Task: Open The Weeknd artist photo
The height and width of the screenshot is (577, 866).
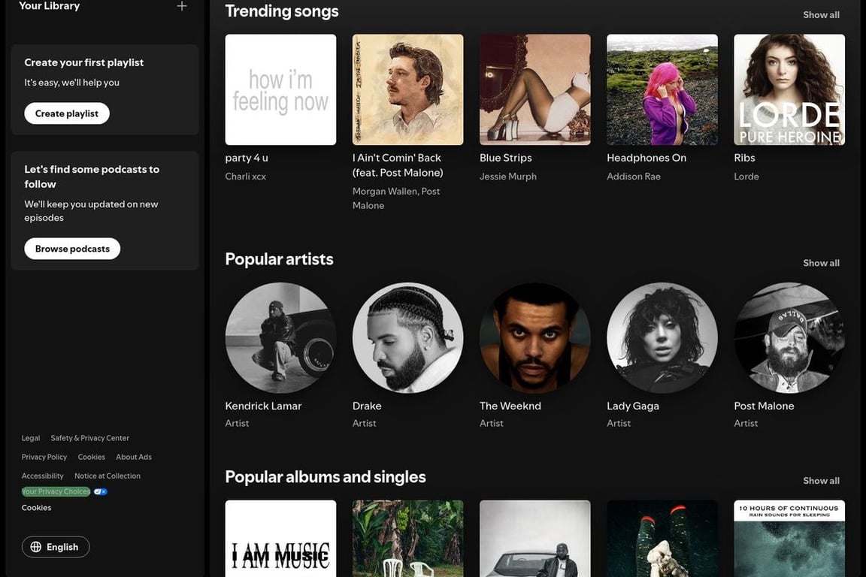Action: [534, 338]
